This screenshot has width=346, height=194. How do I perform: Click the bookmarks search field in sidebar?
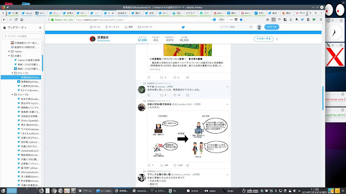(x=23, y=36)
